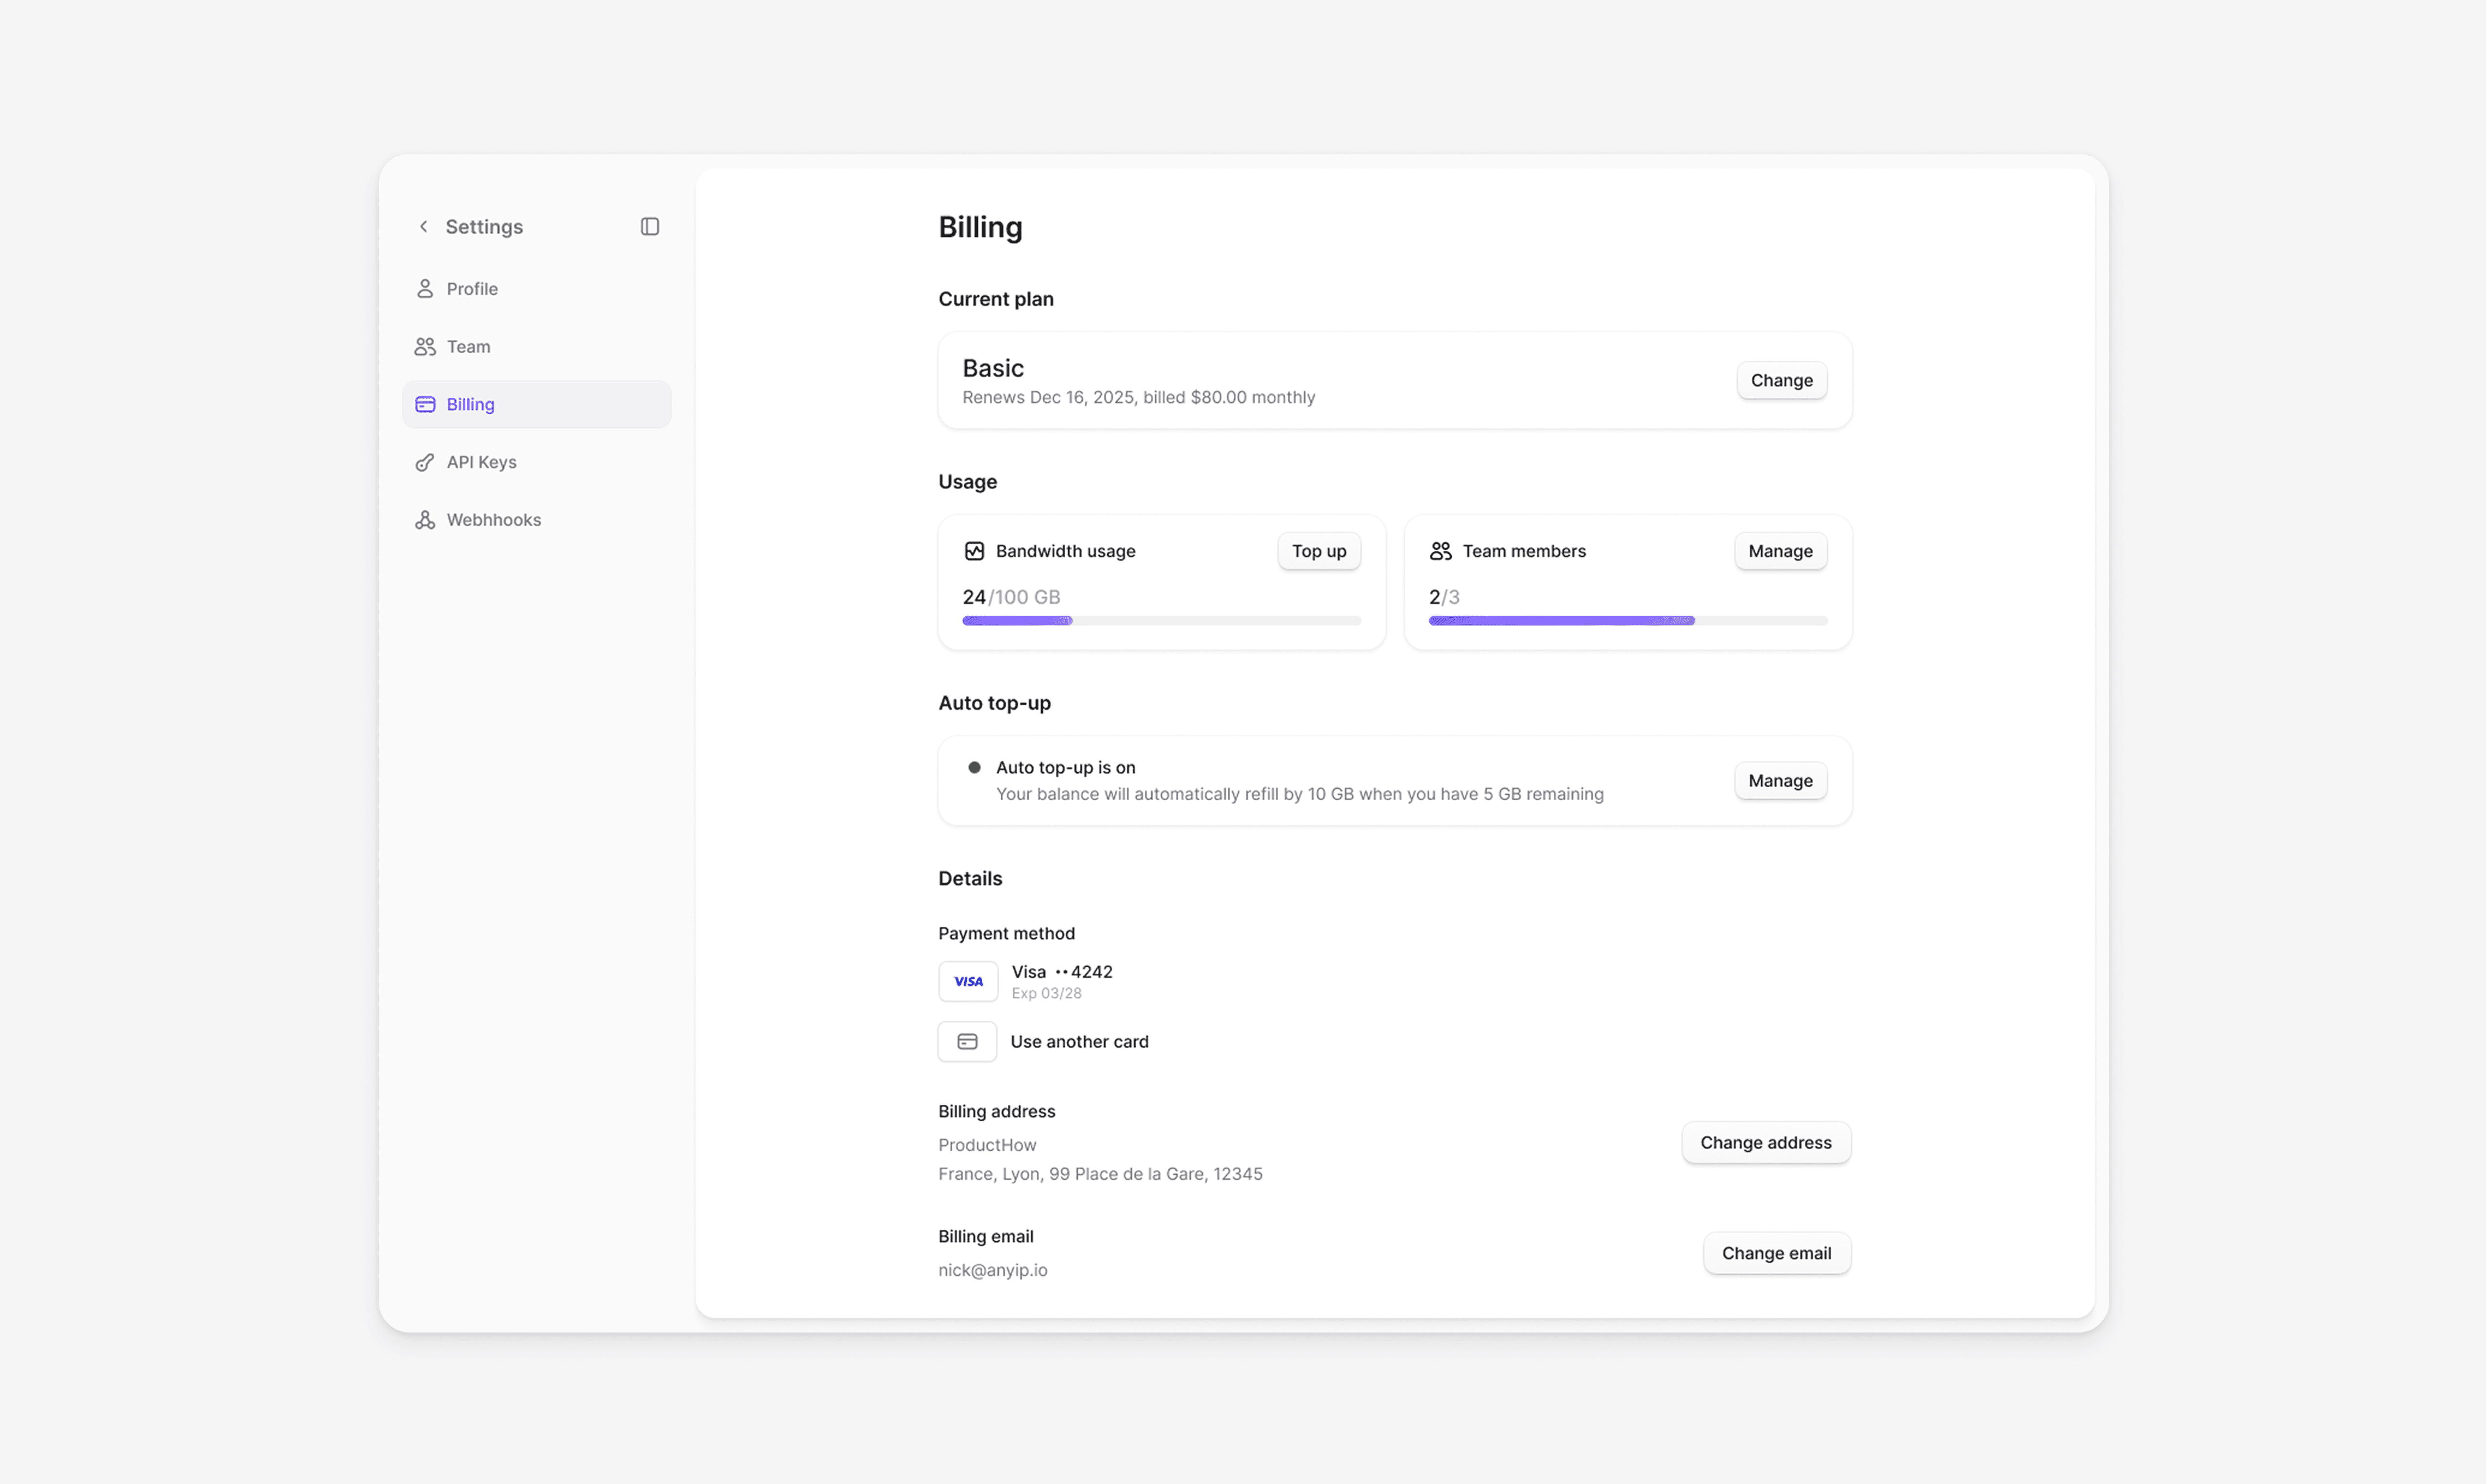Go to API Keys settings
This screenshot has height=1484, width=2486.
pos(481,462)
